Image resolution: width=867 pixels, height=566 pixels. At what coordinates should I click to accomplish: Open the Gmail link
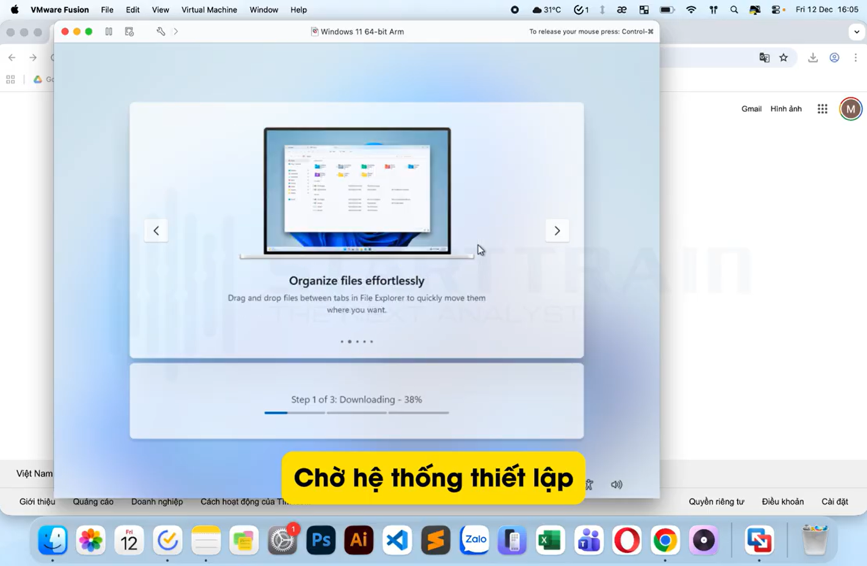tap(751, 109)
